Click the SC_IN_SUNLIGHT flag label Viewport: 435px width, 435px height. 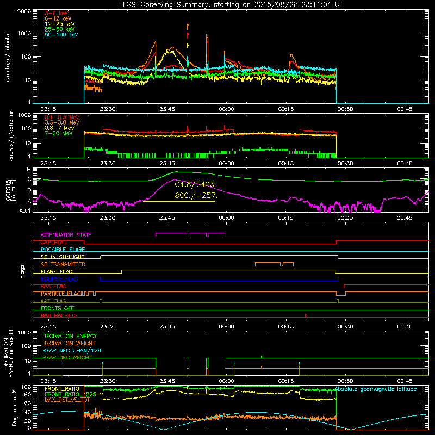tap(63, 257)
